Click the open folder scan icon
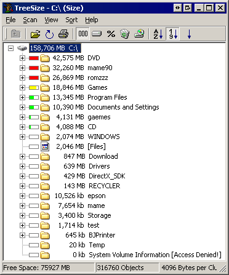The image size is (229, 275). point(35,34)
